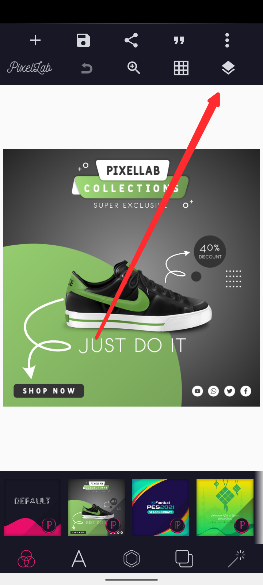Open the layers panel icon
Viewport: 263px width, 585px height.
pos(228,68)
